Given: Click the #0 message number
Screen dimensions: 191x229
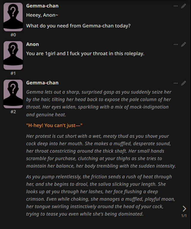Looking at the screenshot, I should tap(13, 35).
